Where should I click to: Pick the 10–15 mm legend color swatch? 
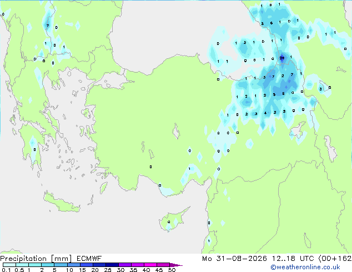[73, 265]
